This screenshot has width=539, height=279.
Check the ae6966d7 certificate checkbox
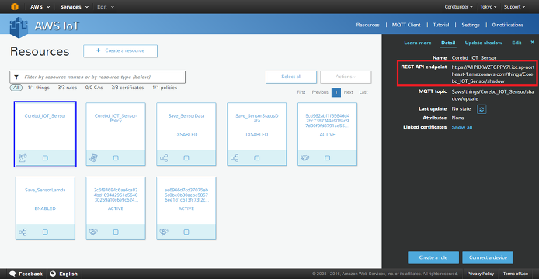point(186,232)
